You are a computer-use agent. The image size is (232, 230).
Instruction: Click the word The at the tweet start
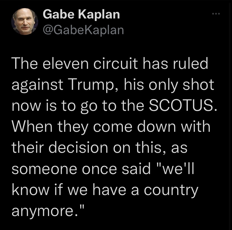click(x=25, y=64)
